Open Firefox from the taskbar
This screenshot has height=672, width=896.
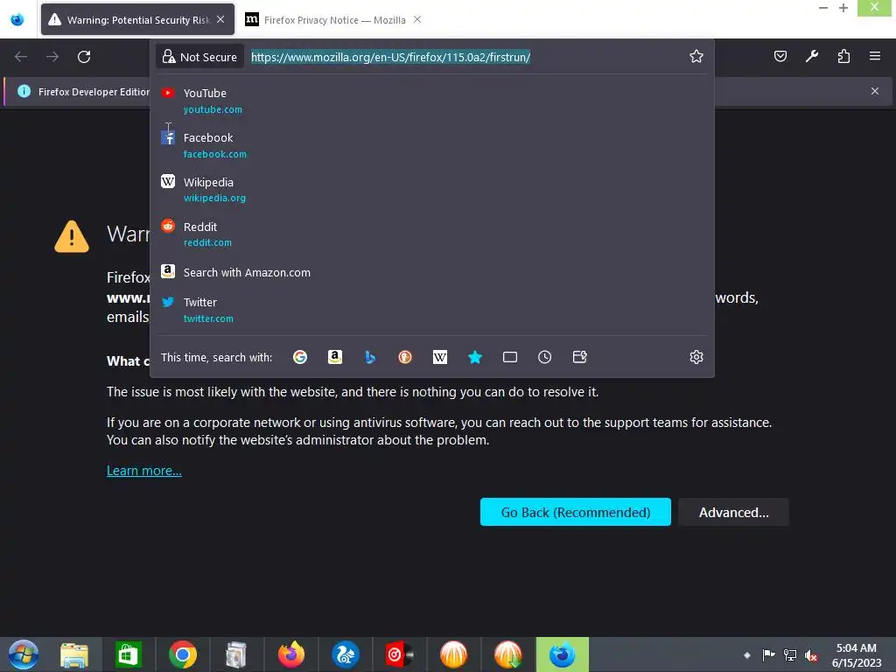(290, 654)
